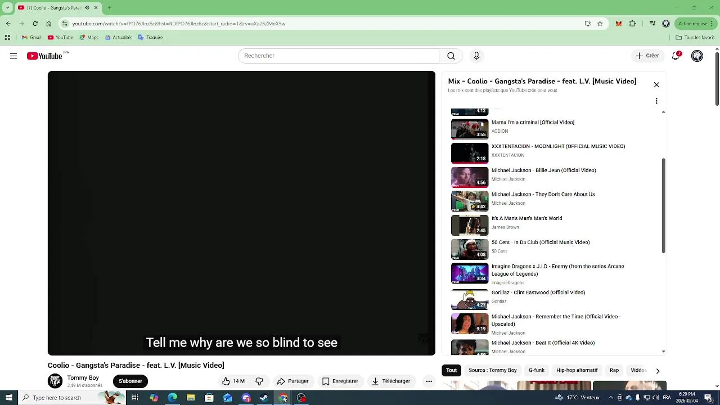Open the Chrome extensions puzzle icon
Viewport: 720px width, 405px height.
coord(632,24)
